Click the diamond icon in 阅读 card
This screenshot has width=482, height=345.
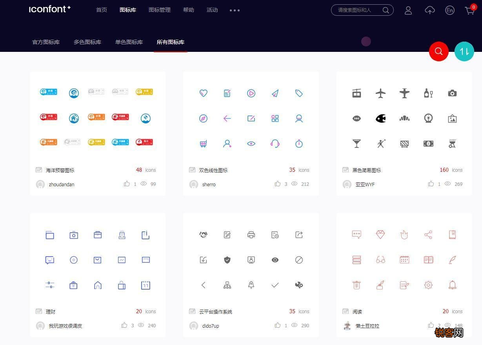point(380,235)
